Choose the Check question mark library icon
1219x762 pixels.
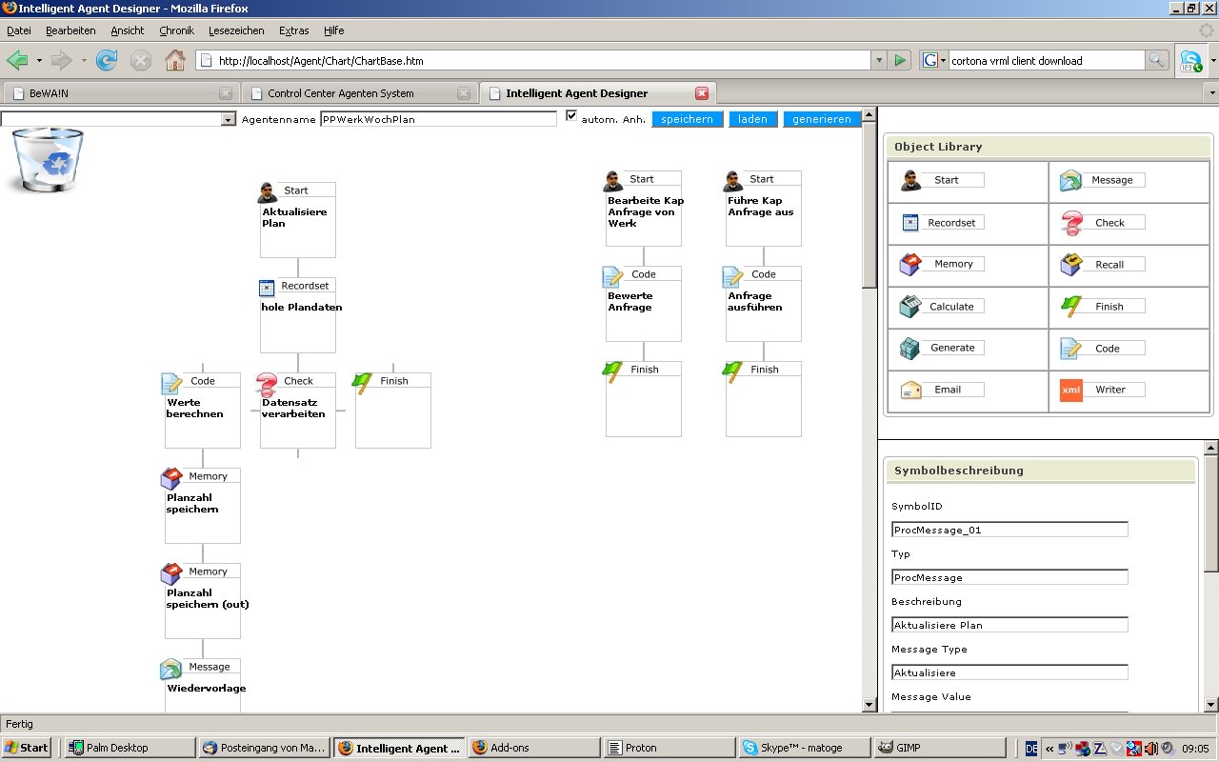coord(1071,223)
